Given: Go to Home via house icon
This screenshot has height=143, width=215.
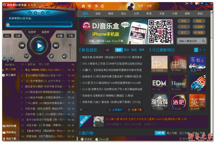Looking at the screenshot, I should tap(83, 6).
